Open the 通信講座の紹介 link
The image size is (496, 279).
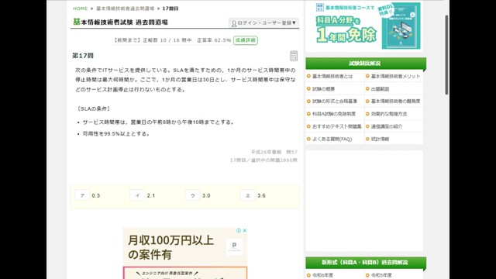[x=387, y=126]
